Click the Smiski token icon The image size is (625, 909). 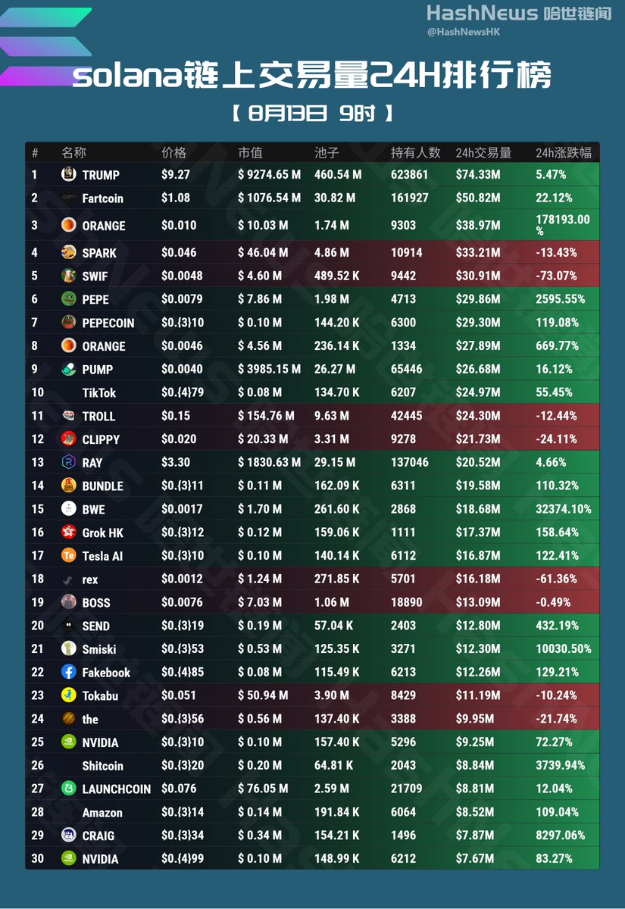[69, 649]
